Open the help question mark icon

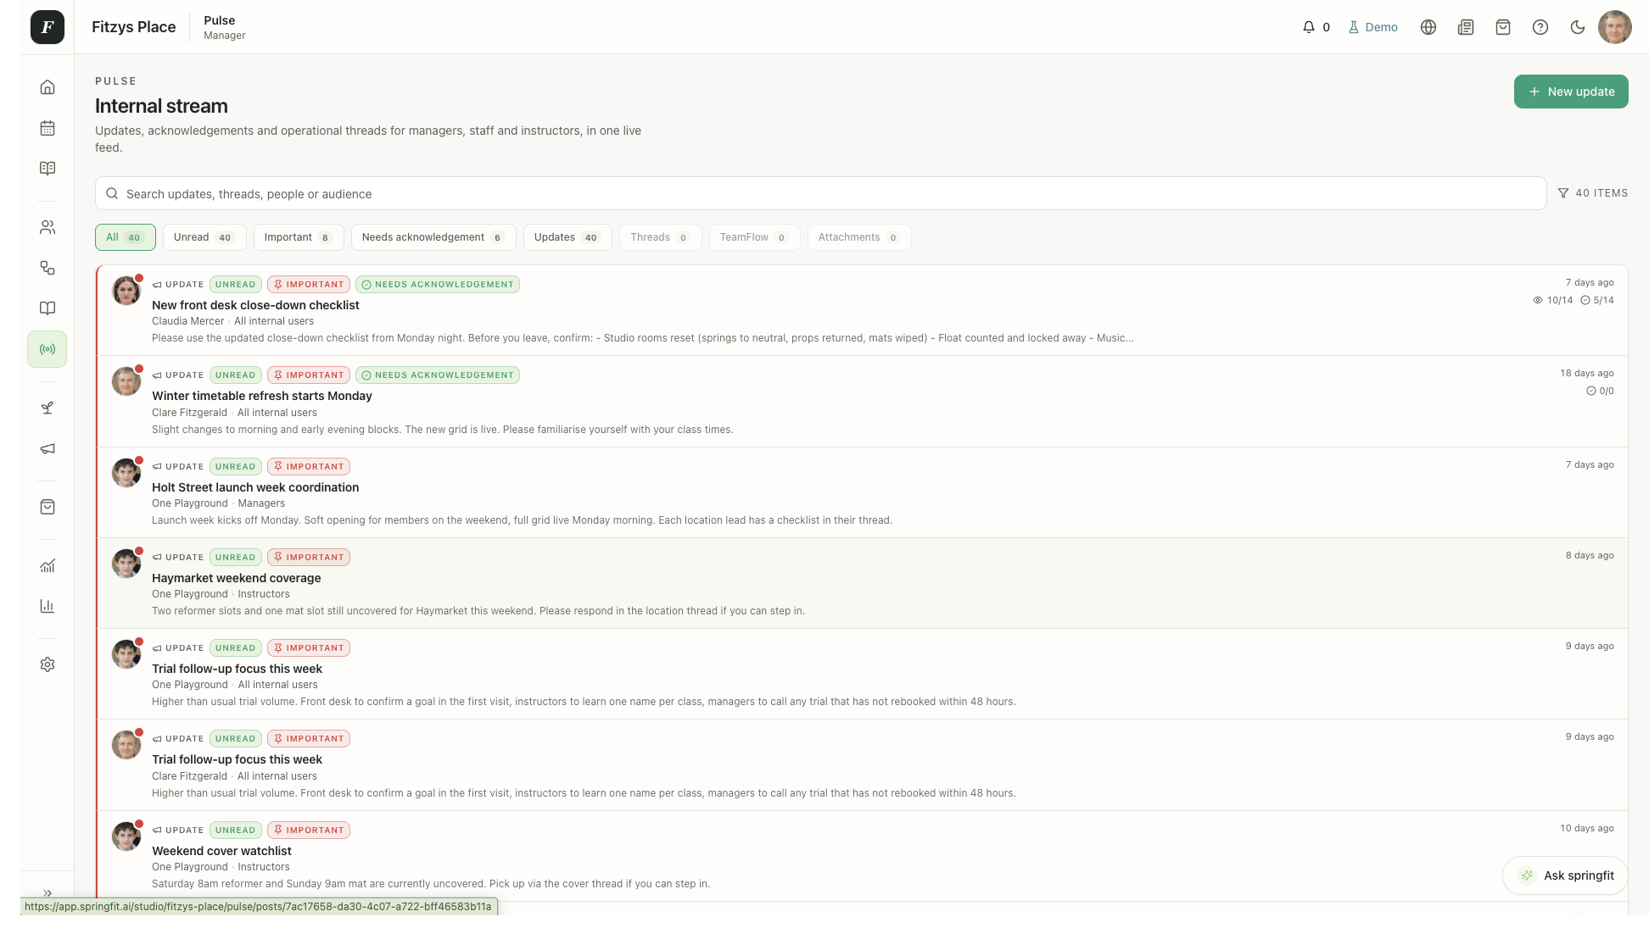pyautogui.click(x=1540, y=27)
